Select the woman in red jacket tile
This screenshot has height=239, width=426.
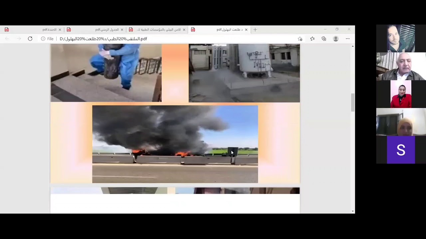(x=401, y=94)
